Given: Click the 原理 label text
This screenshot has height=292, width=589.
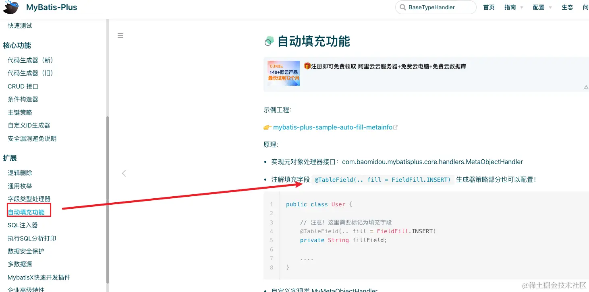Looking at the screenshot, I should [x=271, y=144].
